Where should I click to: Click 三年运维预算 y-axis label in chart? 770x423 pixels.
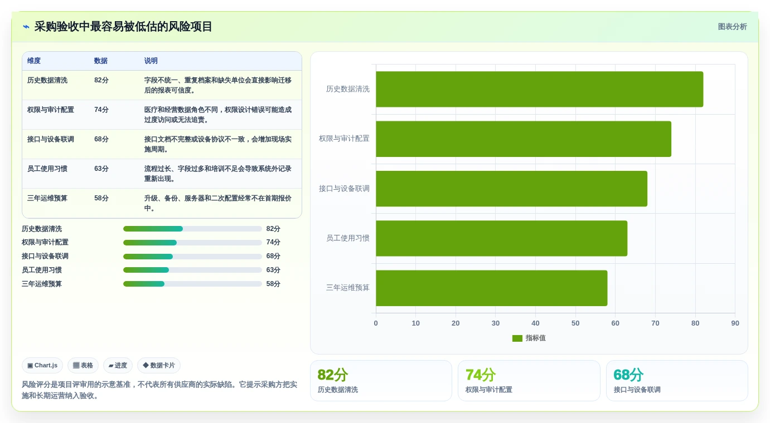(x=348, y=288)
